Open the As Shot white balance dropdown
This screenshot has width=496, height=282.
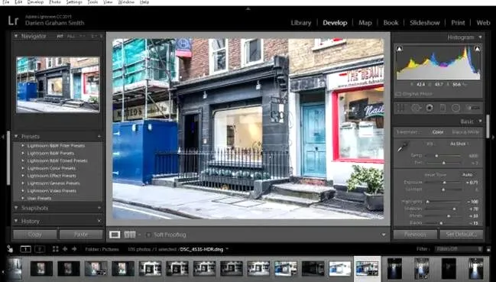(459, 144)
